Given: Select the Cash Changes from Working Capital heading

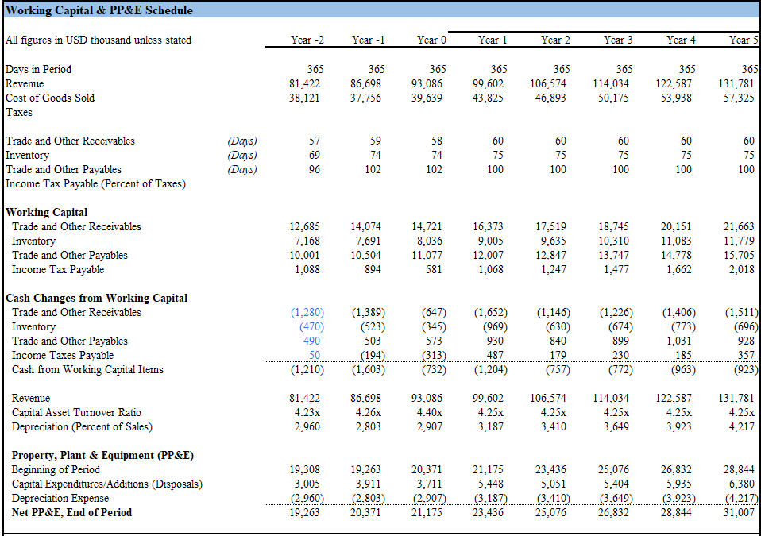Looking at the screenshot, I should tap(97, 298).
